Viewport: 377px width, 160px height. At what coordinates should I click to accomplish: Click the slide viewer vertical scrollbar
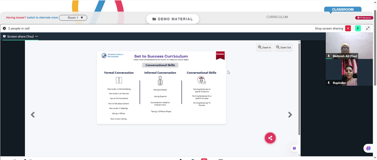pyautogui.click(x=299, y=89)
